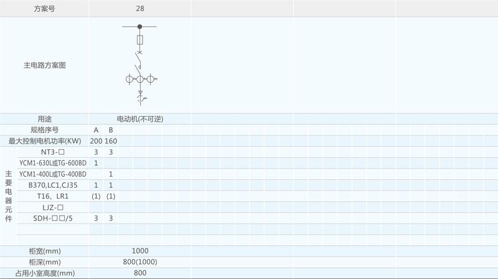Select the cabinet depth value 800(1000)
Viewport: 498px width, 279px height.
click(140, 262)
